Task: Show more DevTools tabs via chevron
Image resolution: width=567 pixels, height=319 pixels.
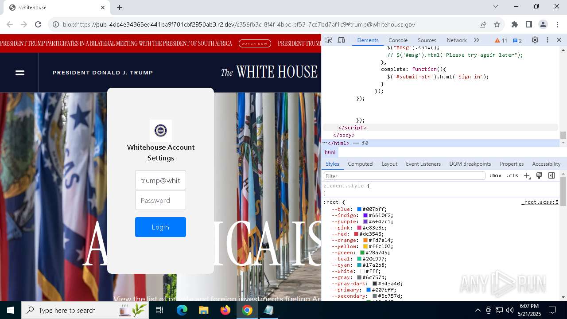Action: pyautogui.click(x=477, y=40)
